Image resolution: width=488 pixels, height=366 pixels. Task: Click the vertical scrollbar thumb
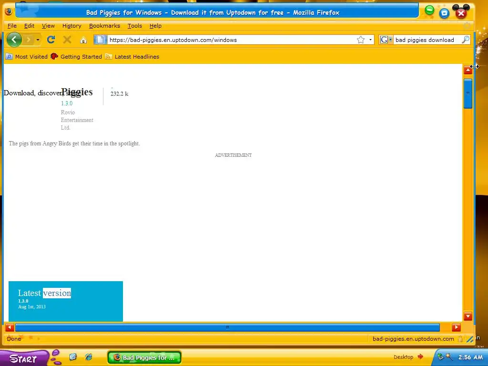[468, 93]
